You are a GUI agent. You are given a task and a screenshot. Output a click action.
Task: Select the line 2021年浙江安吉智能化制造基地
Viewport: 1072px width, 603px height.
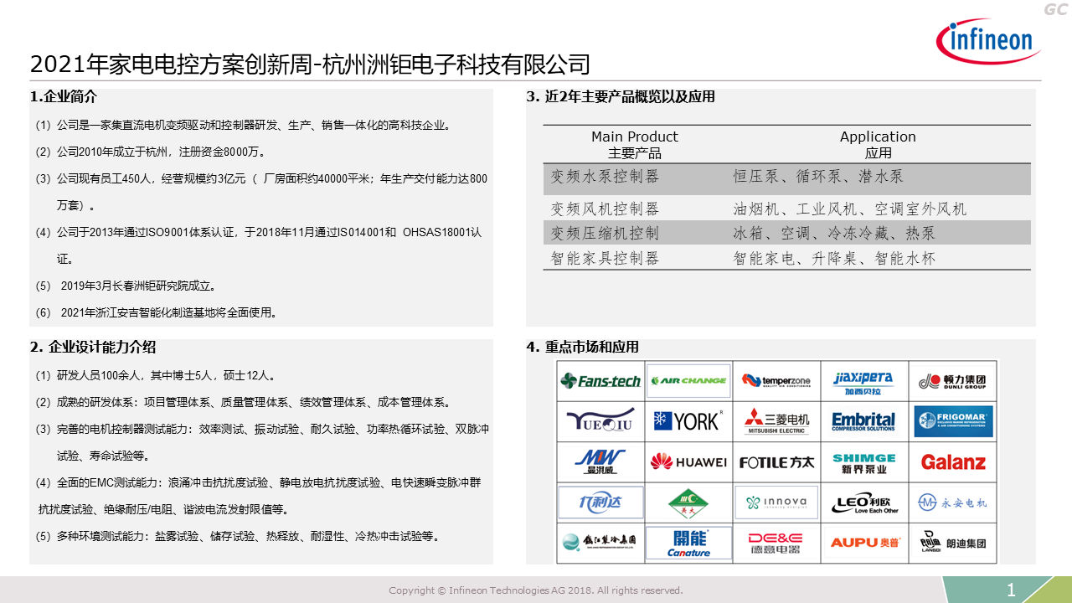point(156,312)
